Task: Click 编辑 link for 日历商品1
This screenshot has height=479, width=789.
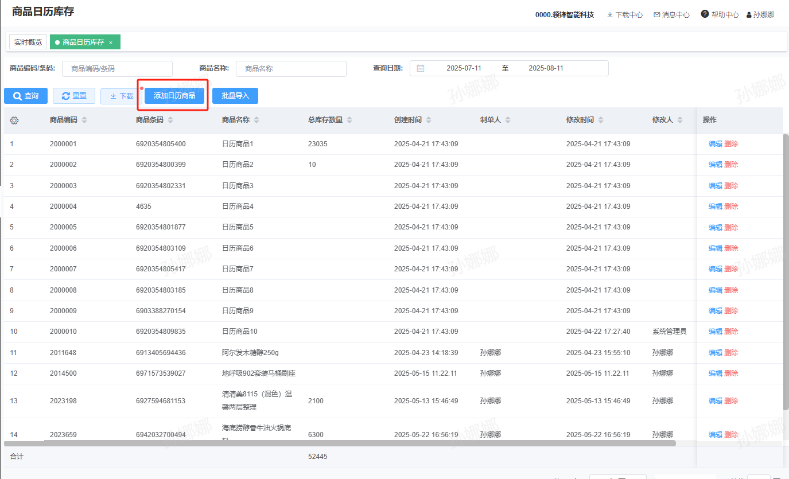Action: point(715,144)
